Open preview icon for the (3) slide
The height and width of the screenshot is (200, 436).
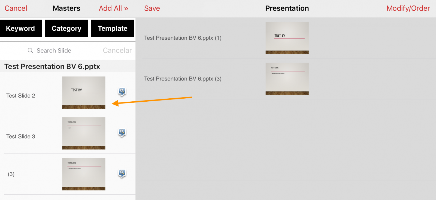[122, 173]
